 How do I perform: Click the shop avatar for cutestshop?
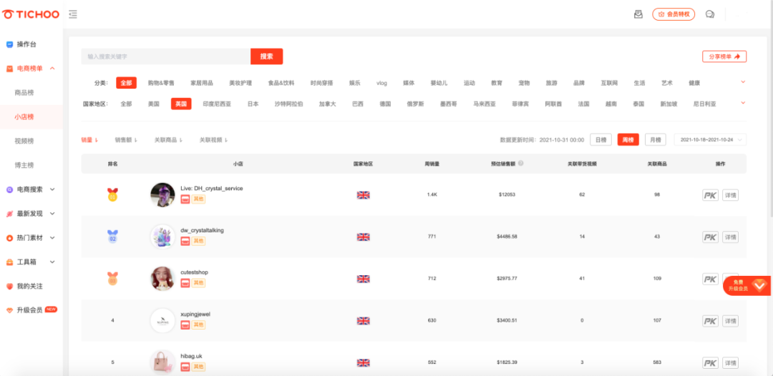[x=162, y=279]
